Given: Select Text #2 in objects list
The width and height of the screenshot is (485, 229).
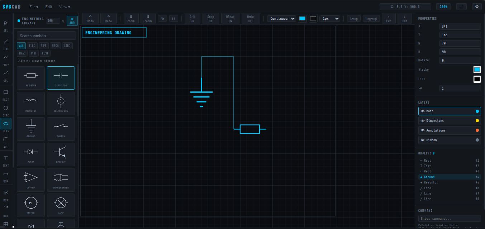Looking at the screenshot, I should [x=450, y=166].
